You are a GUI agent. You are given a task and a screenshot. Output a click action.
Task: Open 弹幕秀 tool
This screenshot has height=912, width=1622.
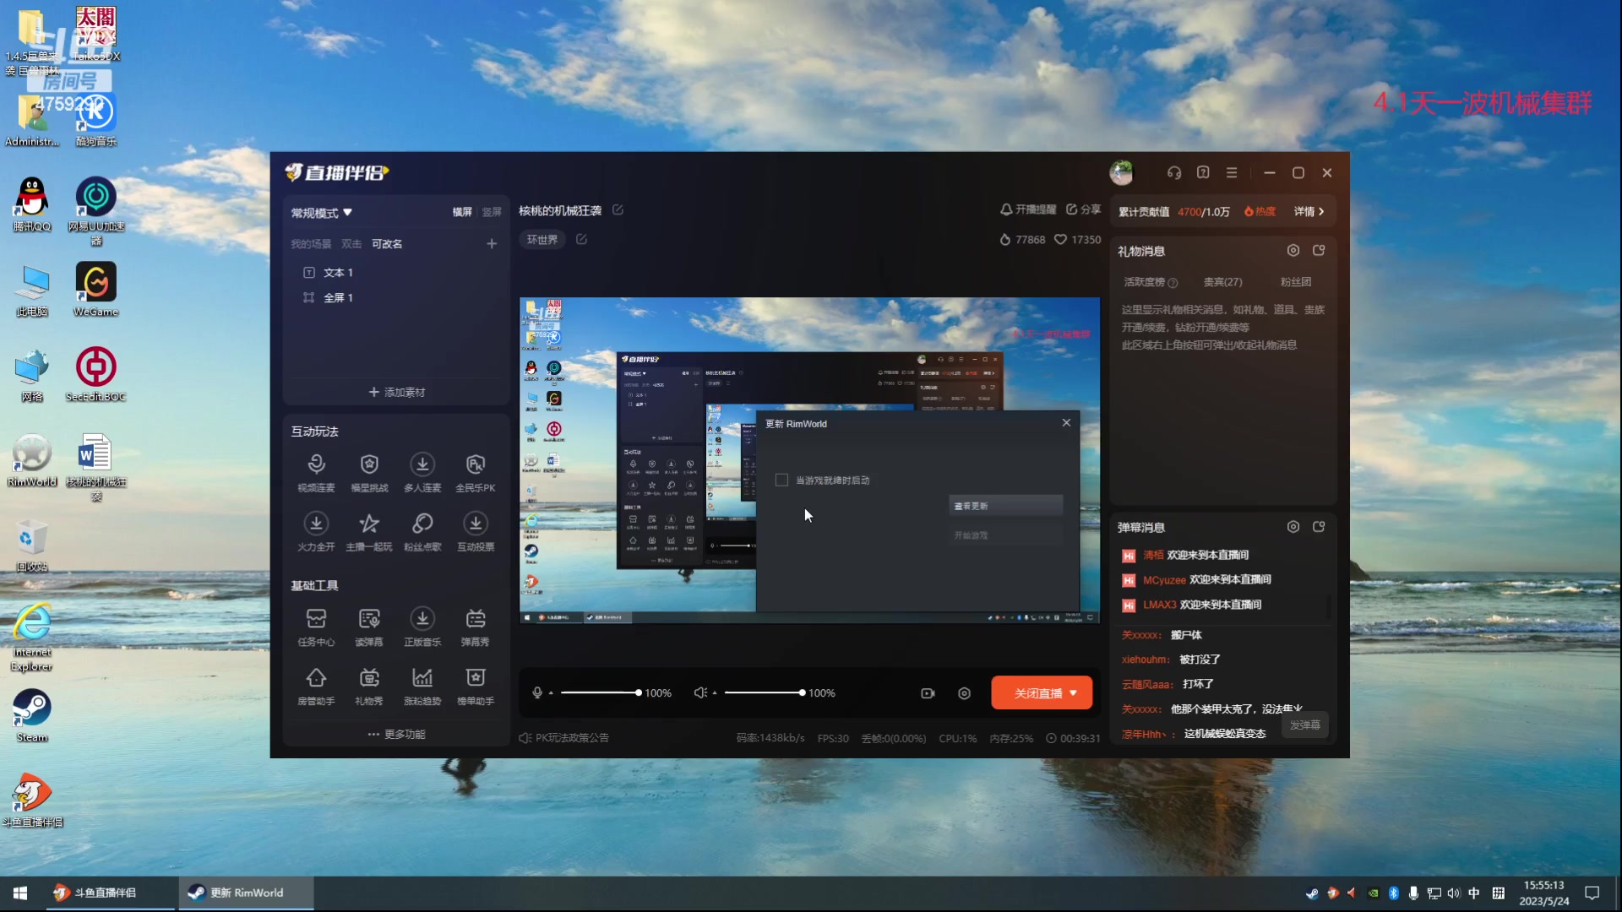point(476,627)
